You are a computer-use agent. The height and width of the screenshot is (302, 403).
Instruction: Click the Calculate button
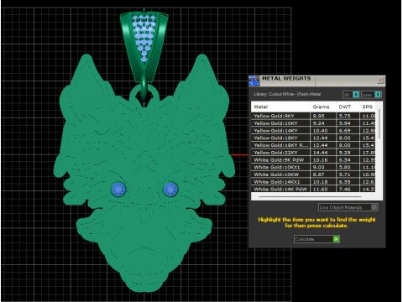tap(317, 239)
